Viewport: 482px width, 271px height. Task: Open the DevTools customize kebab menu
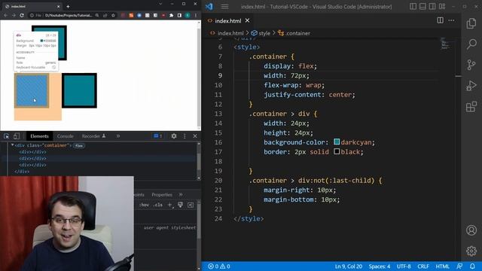(185, 135)
